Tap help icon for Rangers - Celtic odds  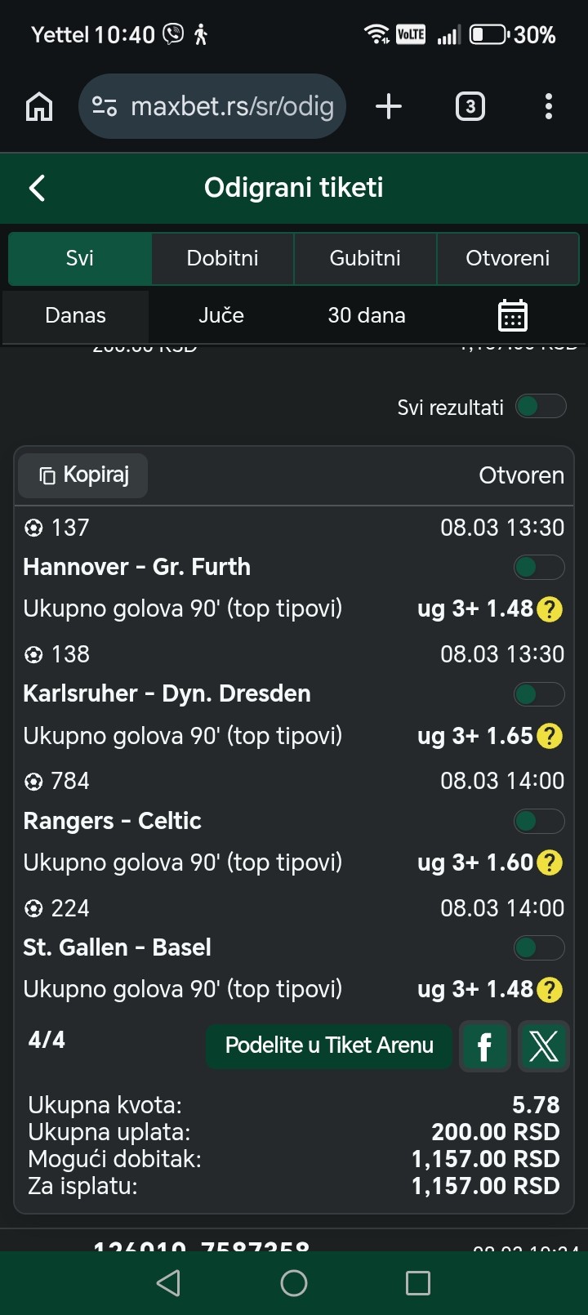tap(550, 863)
